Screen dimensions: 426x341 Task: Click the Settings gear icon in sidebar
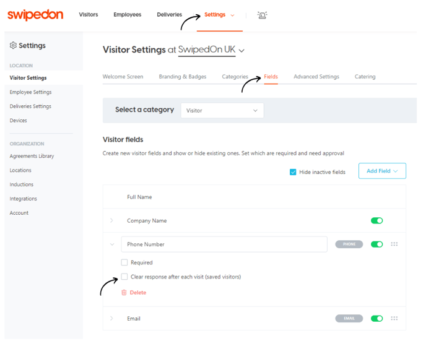(13, 45)
